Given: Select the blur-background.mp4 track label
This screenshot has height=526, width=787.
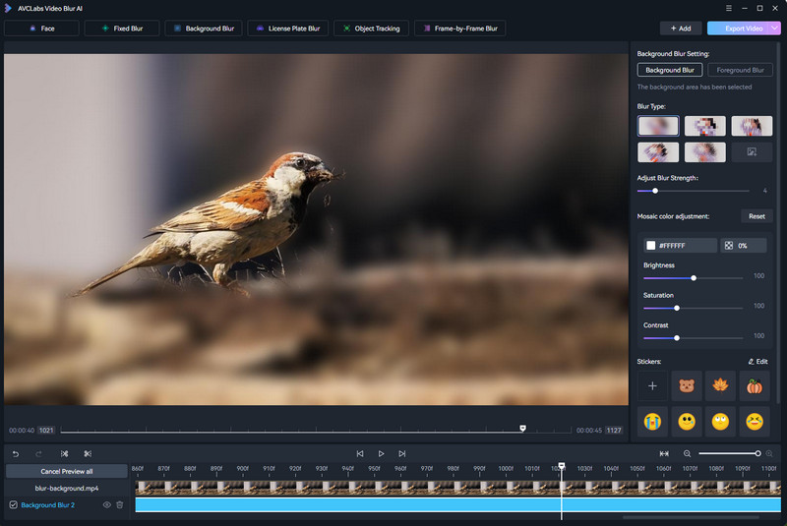Looking at the screenshot, I should 67,489.
